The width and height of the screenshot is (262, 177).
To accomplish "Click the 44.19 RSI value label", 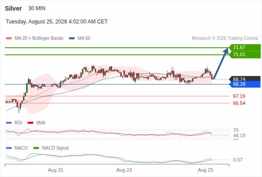I will 239,135.
